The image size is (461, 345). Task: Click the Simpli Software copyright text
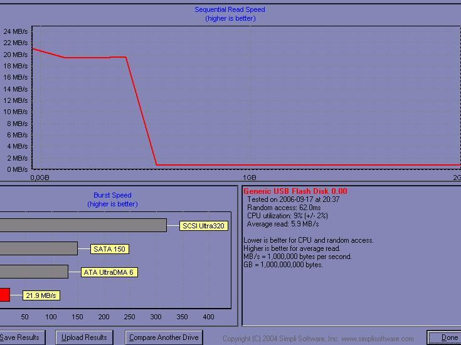click(318, 339)
